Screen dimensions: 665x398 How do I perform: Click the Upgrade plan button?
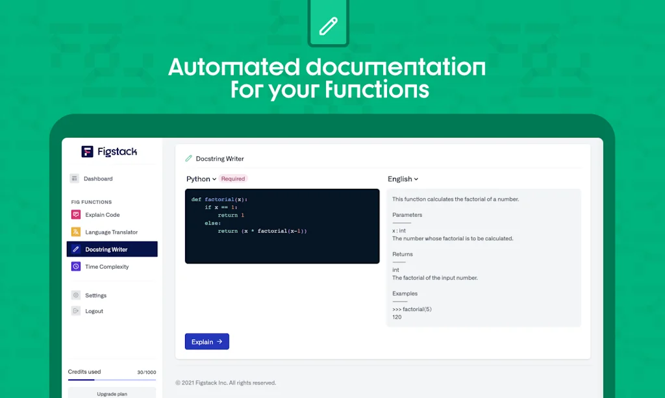tap(111, 392)
